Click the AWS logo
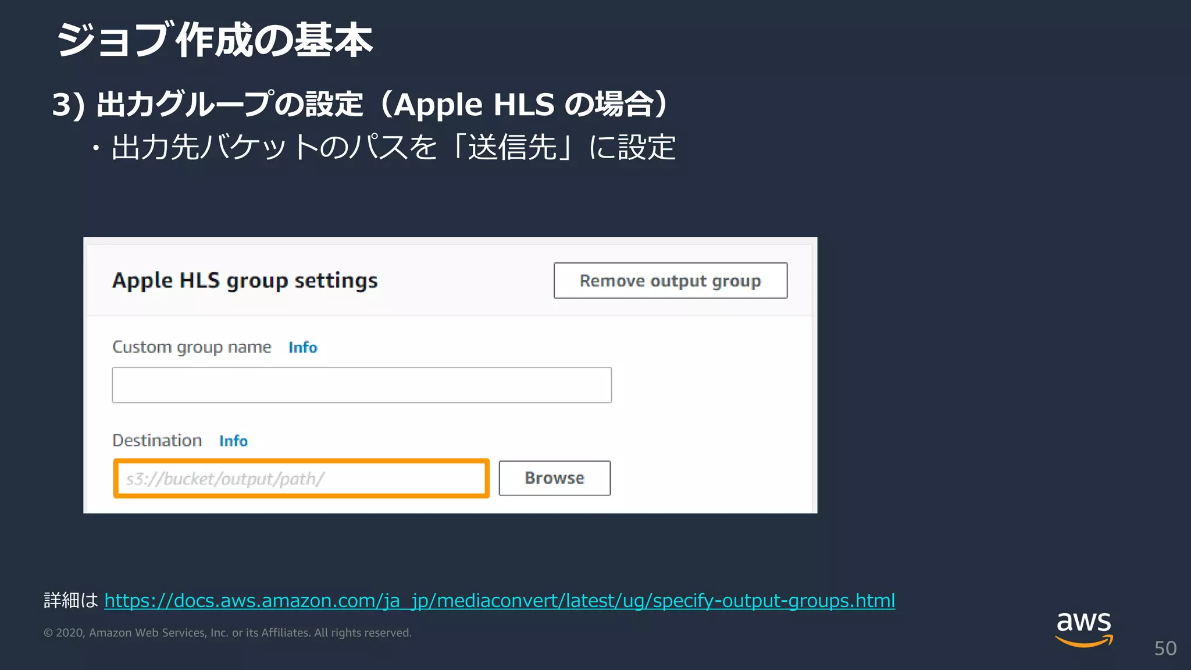This screenshot has height=670, width=1191. [1084, 629]
